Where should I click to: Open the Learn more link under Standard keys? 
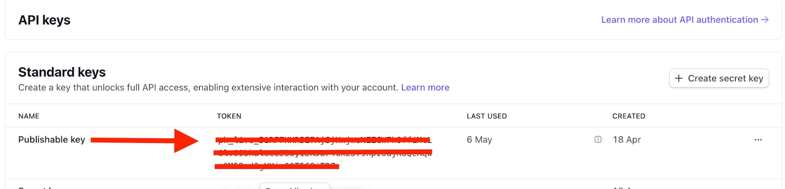pos(425,87)
